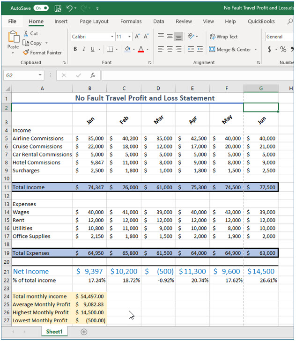296x341 pixels.
Task: Apply the Fill Color bucket
Action: (127, 49)
